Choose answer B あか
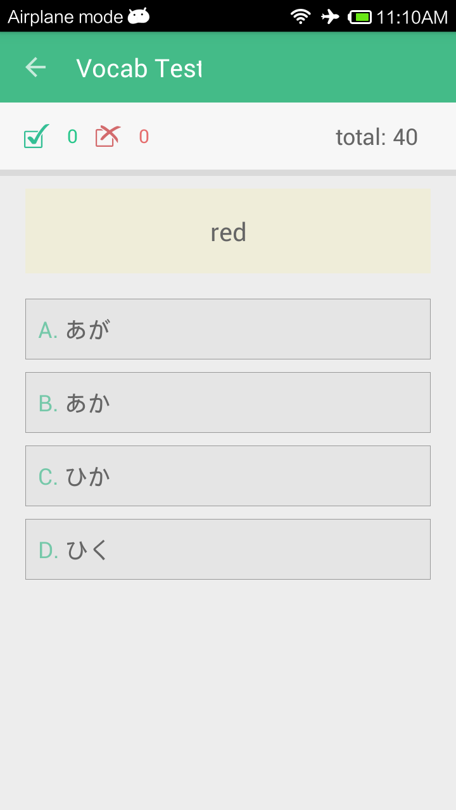456x810 pixels. click(x=228, y=402)
